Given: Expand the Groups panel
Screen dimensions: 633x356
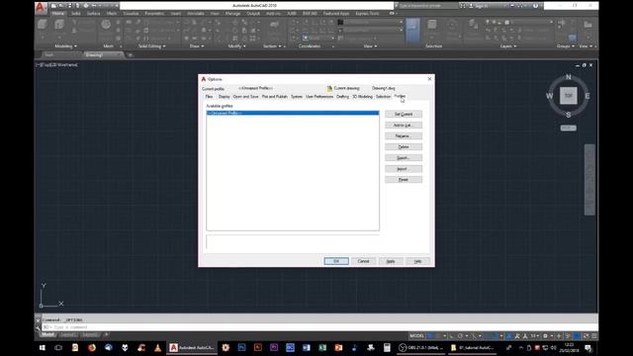Looking at the screenshot, I should coord(565,46).
